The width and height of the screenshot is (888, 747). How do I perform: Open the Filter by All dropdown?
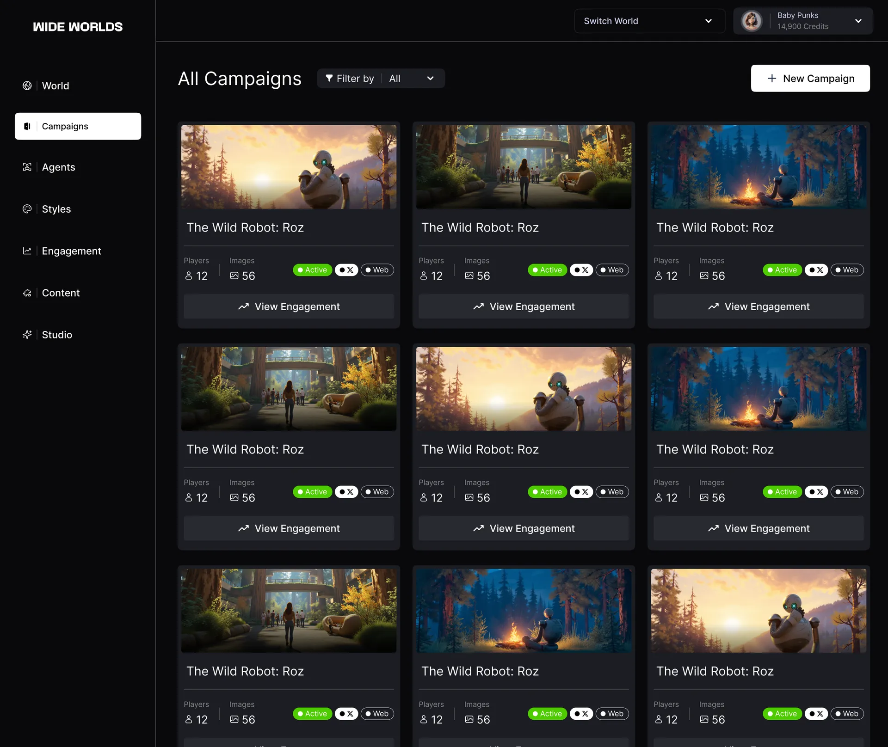(381, 79)
